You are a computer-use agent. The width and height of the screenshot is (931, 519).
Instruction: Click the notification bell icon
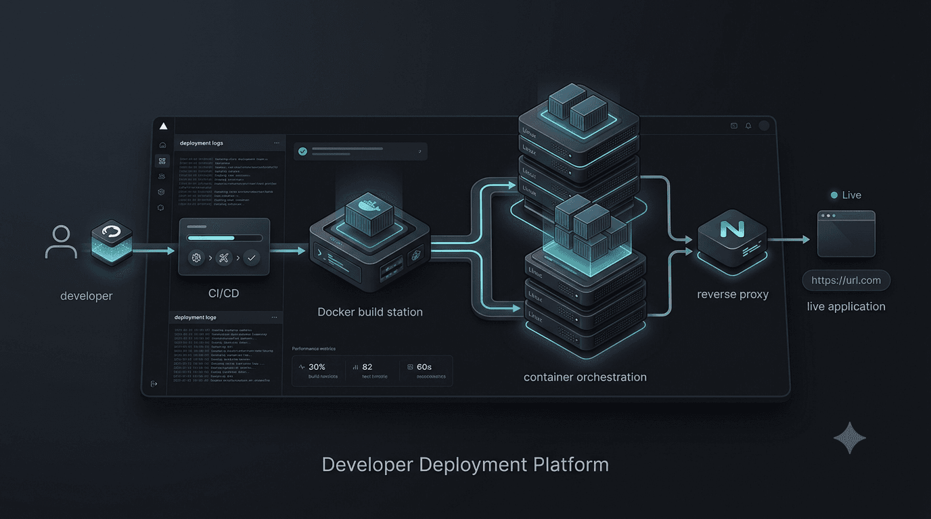point(748,126)
